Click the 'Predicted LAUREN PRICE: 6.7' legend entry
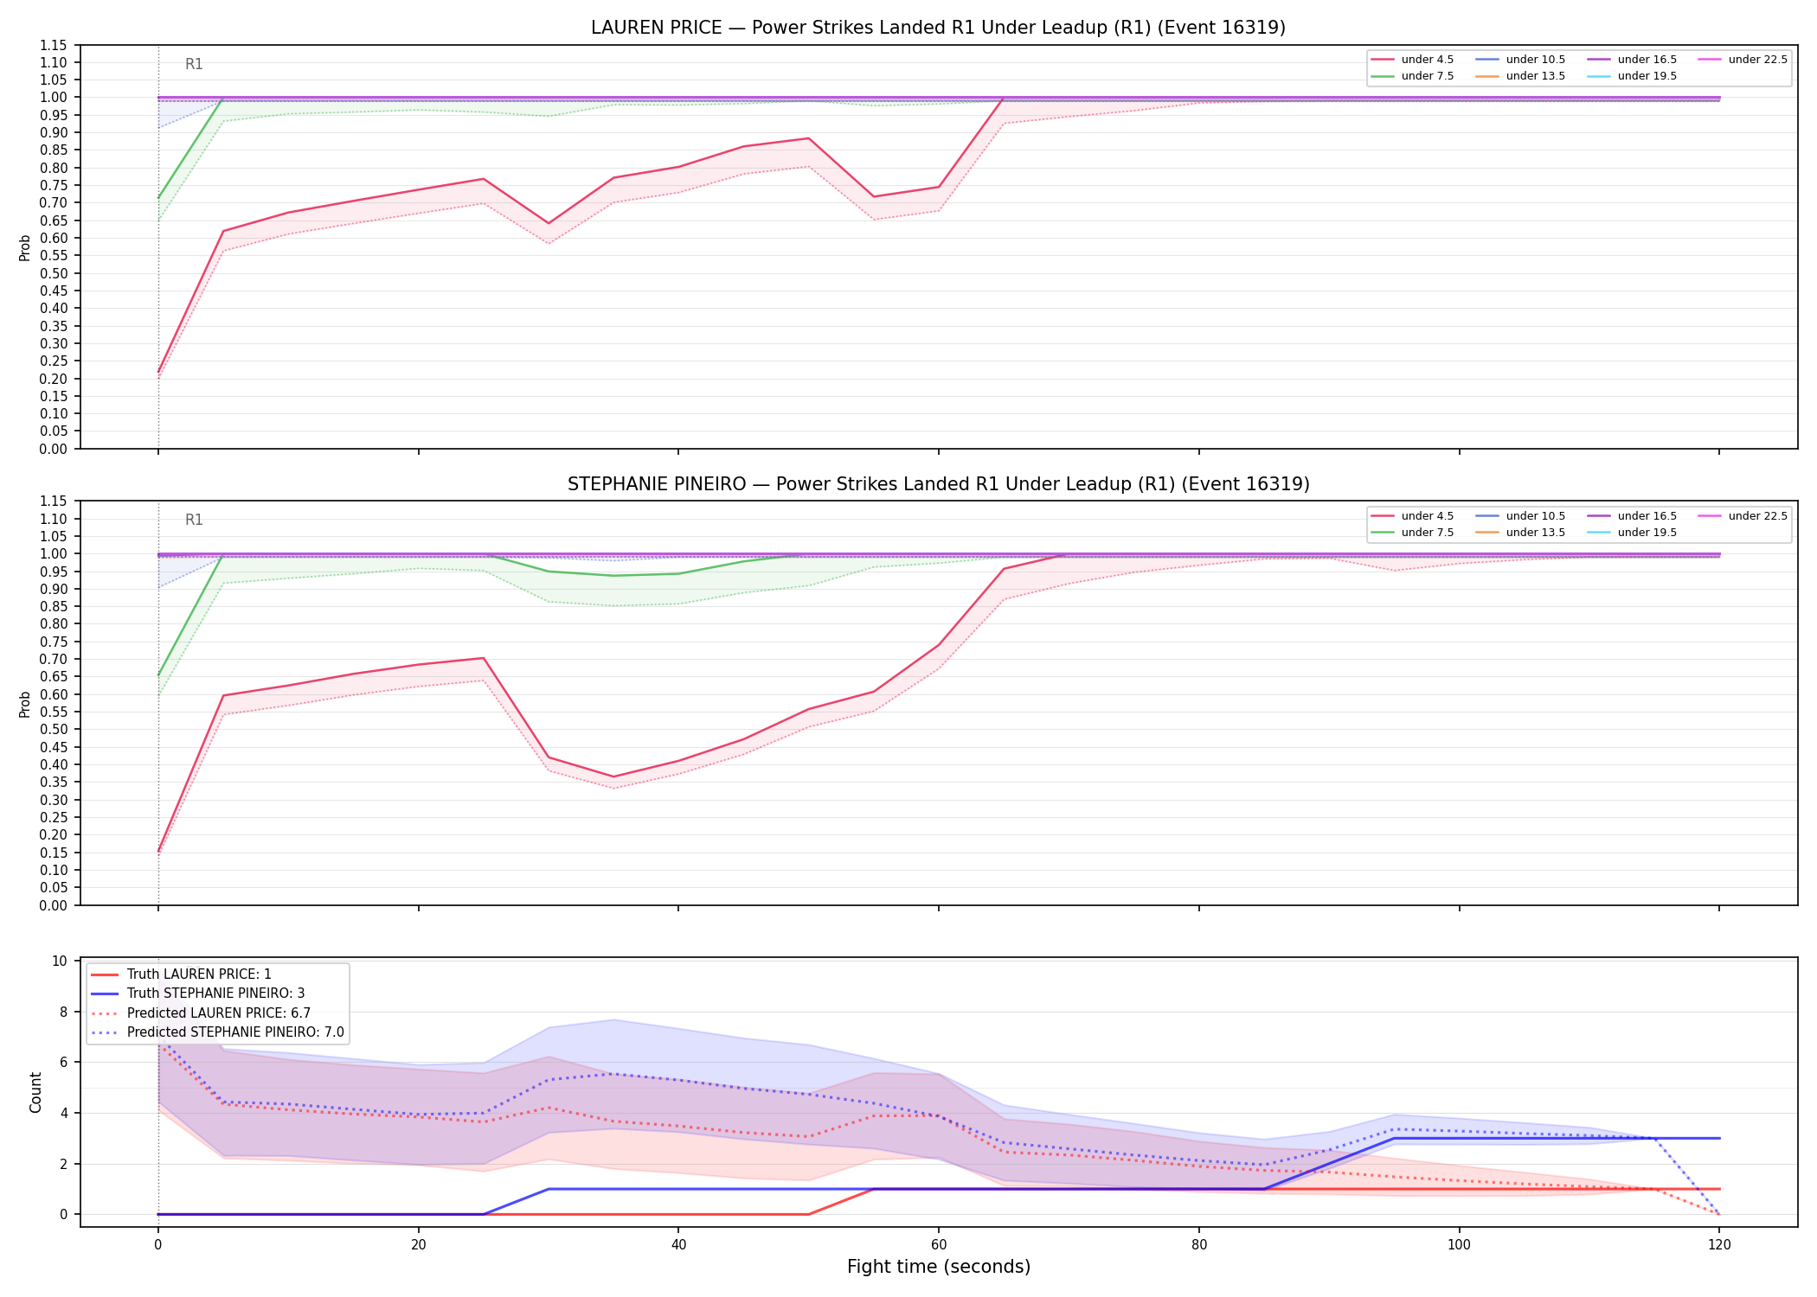This screenshot has height=1297, width=1817. [x=201, y=1013]
